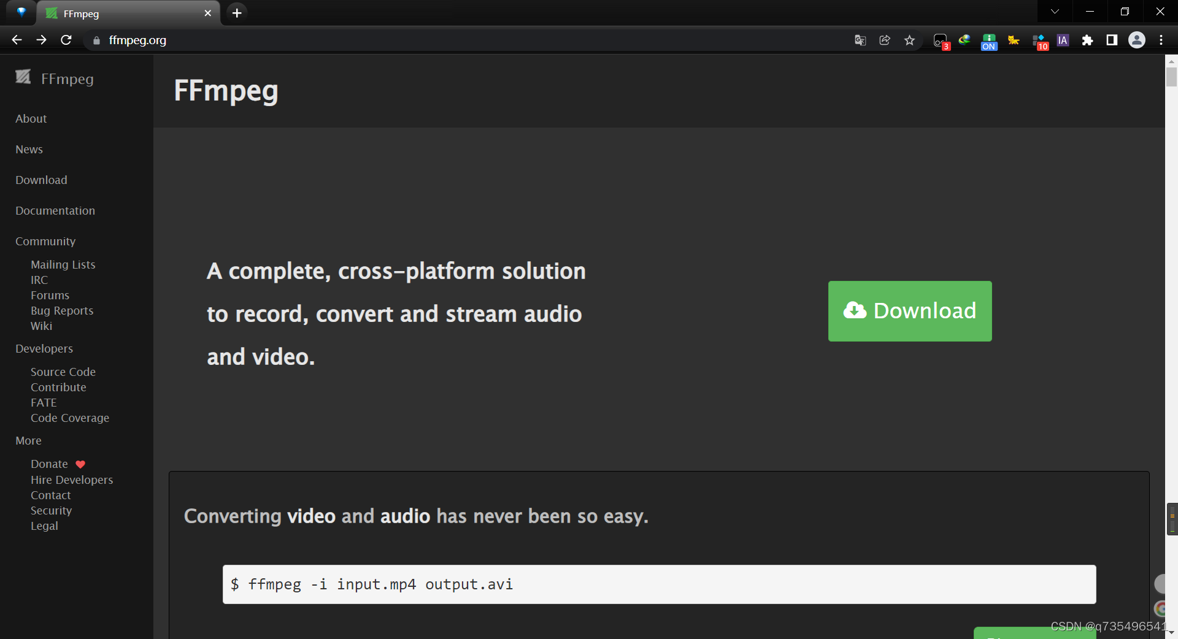Open the tab search chevron
1178x639 pixels.
point(1055,12)
